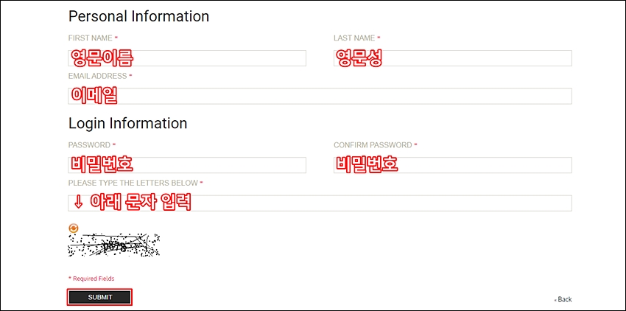
Task: Select the Confirm Password input field
Action: click(453, 165)
